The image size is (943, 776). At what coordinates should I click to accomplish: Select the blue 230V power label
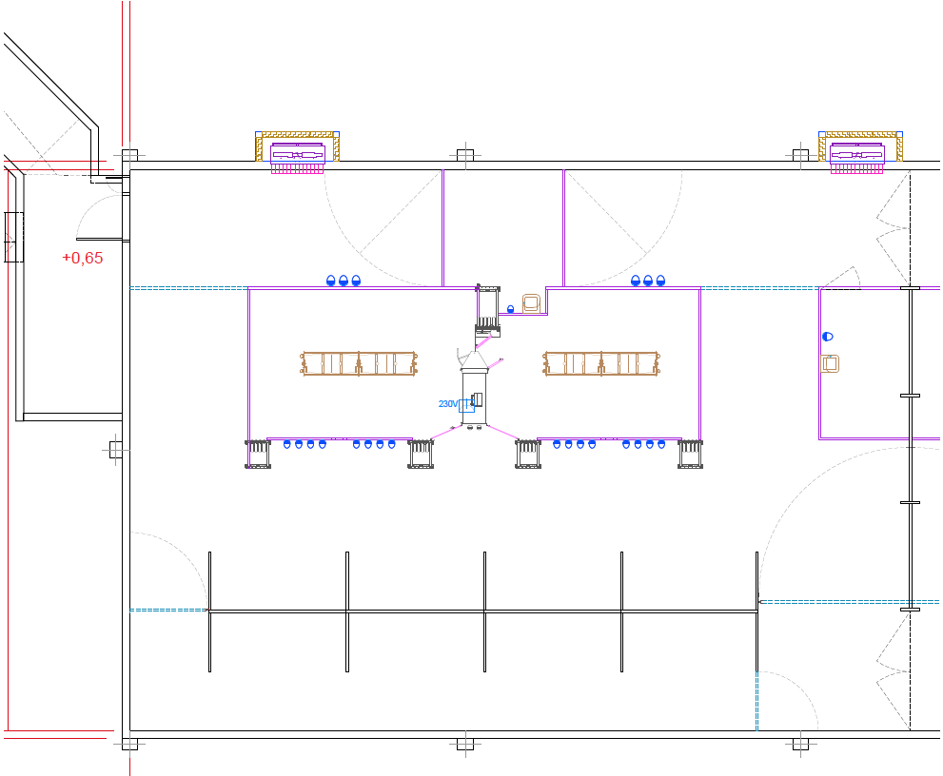[447, 404]
